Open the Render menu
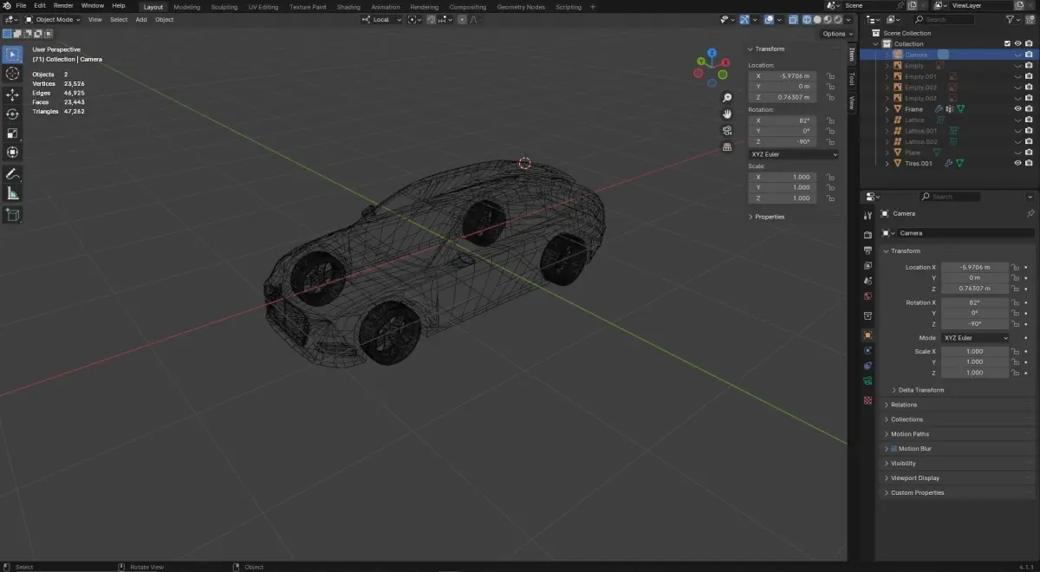 63,6
